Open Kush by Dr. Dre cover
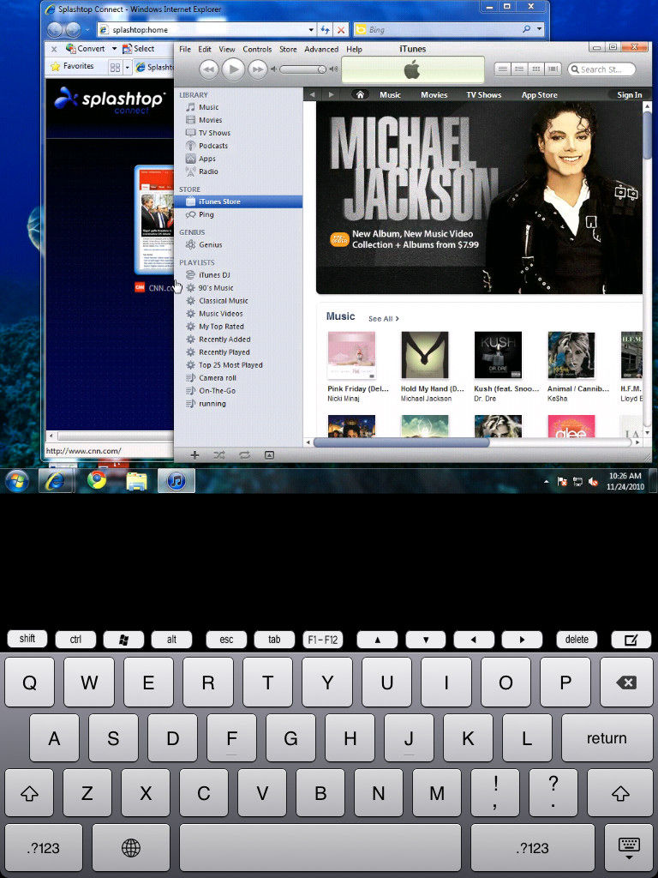This screenshot has height=878, width=658. pos(498,356)
